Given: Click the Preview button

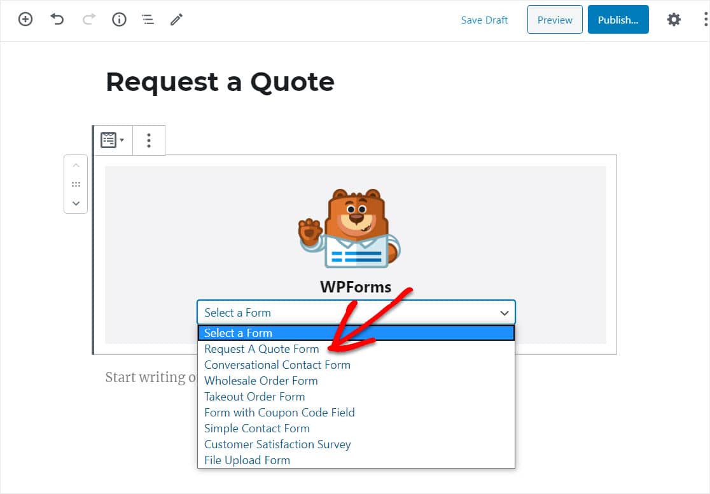Looking at the screenshot, I should [x=555, y=20].
